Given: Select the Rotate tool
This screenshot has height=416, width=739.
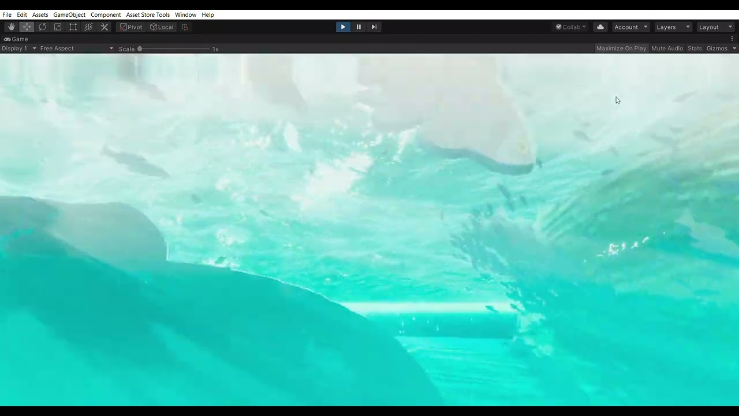Looking at the screenshot, I should tap(42, 27).
